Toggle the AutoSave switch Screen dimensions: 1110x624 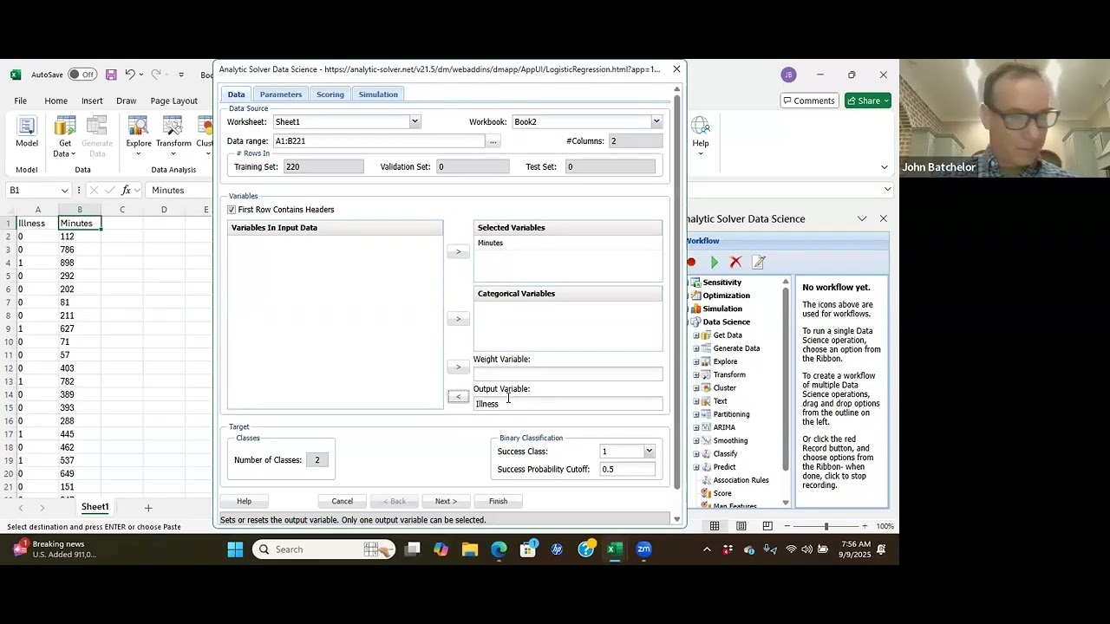click(82, 75)
